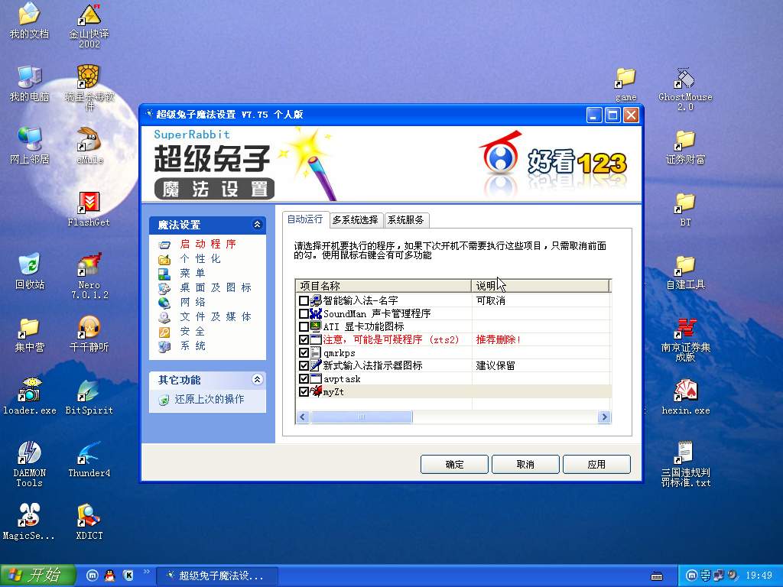Select the 金山快译 2002 desktop icon
This screenshot has width=783, height=587.
(89, 25)
